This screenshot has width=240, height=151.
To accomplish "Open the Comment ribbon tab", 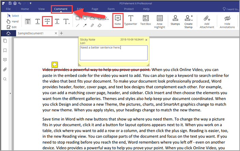I will pos(61,9).
